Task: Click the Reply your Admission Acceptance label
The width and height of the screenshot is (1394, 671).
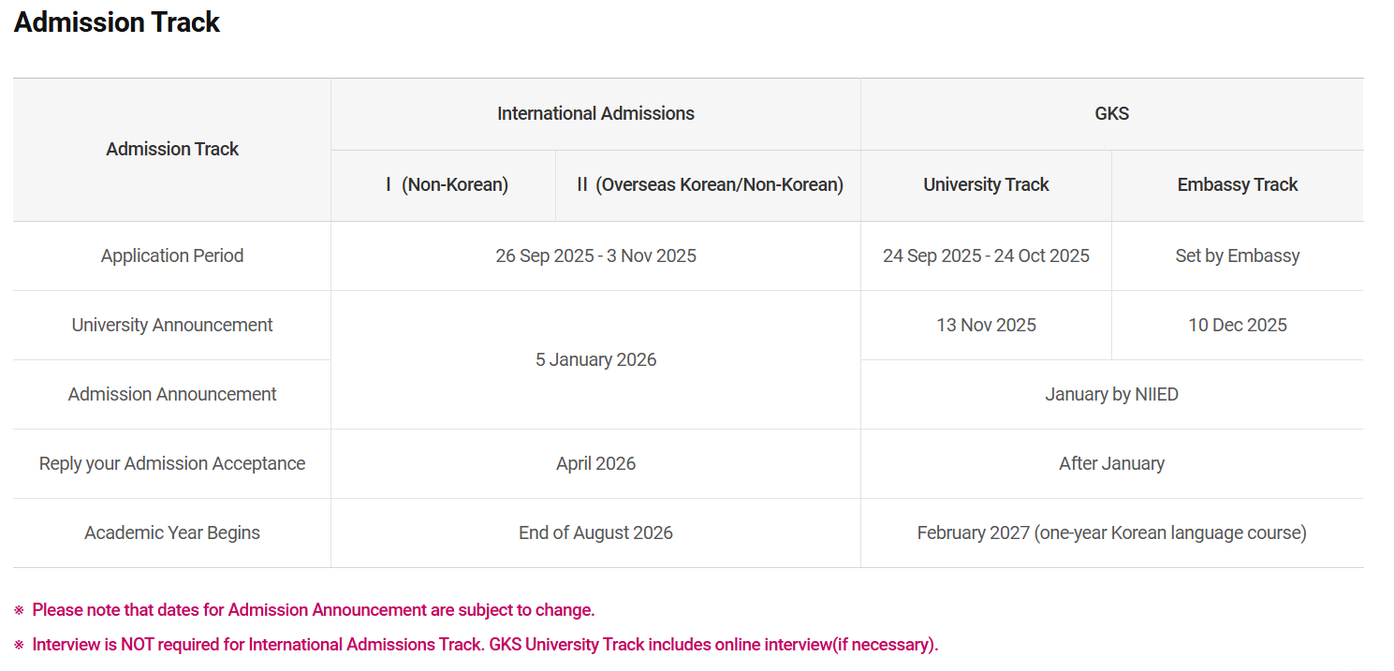Action: [172, 464]
